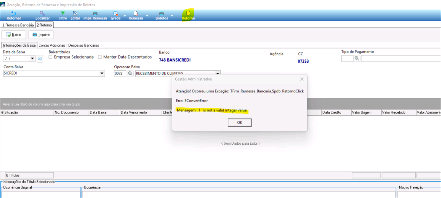This screenshot has height=198, width=441.
Task: Click the Impr. Remessa printer icon
Action: 95,14
